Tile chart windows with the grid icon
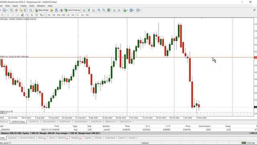 [x=108, y=10]
